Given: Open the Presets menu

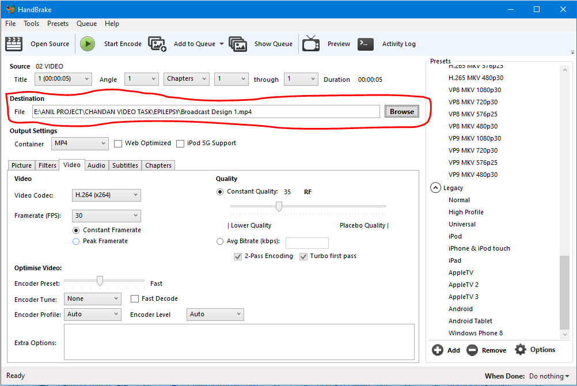Looking at the screenshot, I should (58, 24).
